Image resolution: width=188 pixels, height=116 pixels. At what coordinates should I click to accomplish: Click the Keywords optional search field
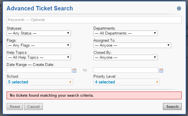click(x=94, y=20)
